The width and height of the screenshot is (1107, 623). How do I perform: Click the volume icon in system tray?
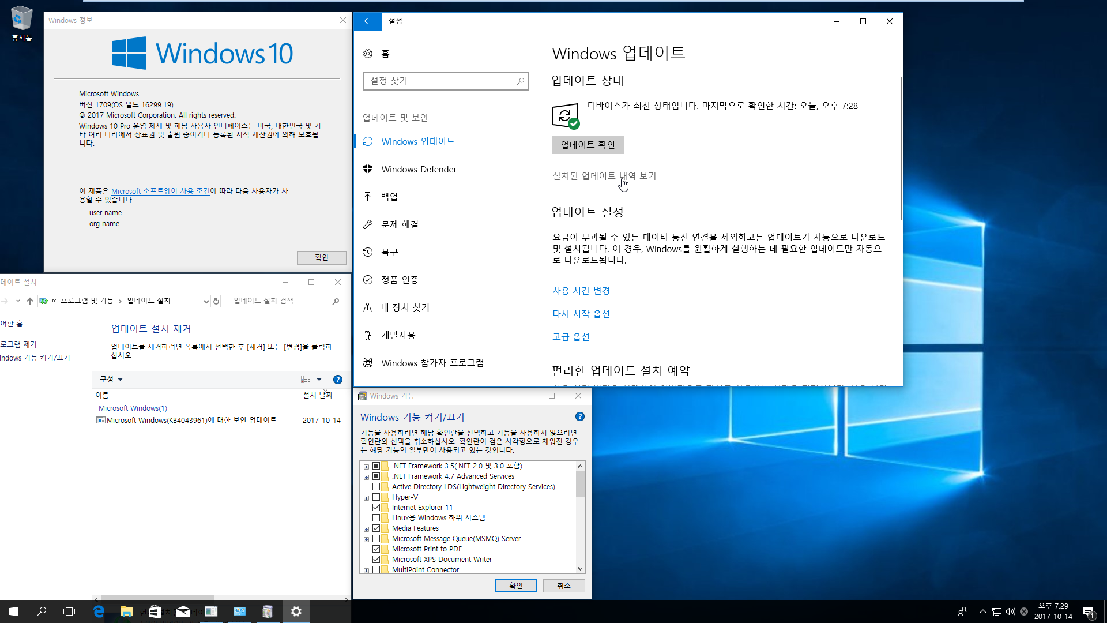tap(1010, 611)
